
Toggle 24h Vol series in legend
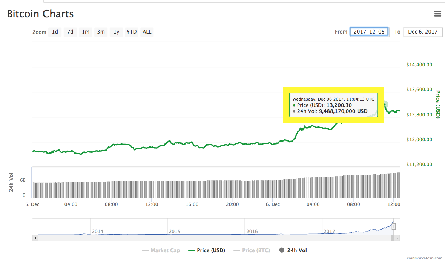tap(293, 250)
